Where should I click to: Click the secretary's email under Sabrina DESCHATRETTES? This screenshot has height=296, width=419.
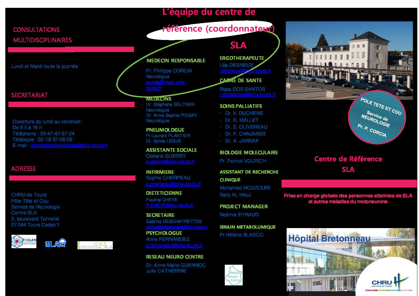pos(177,227)
